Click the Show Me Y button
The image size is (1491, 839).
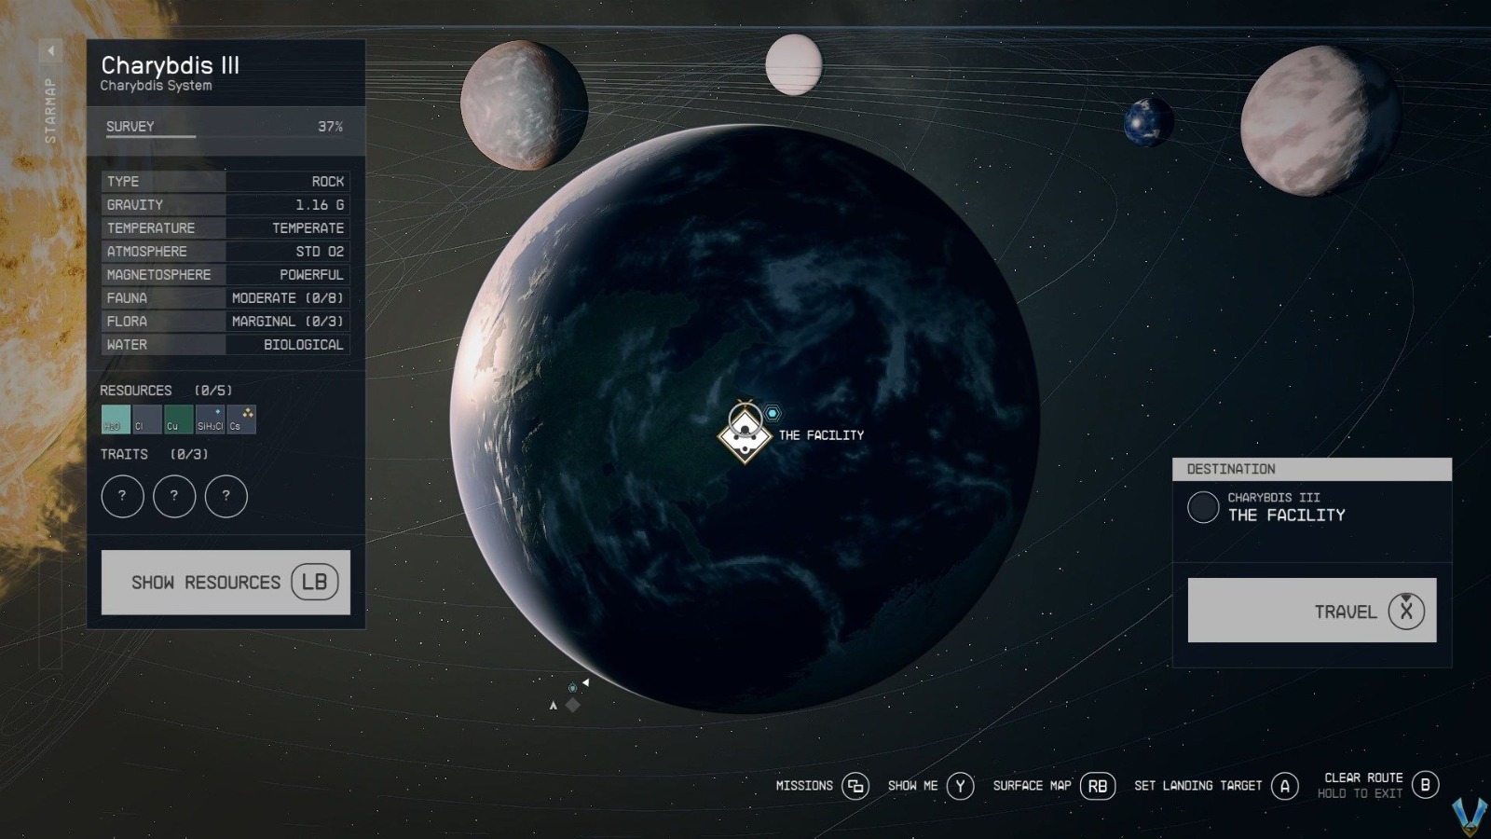click(961, 786)
